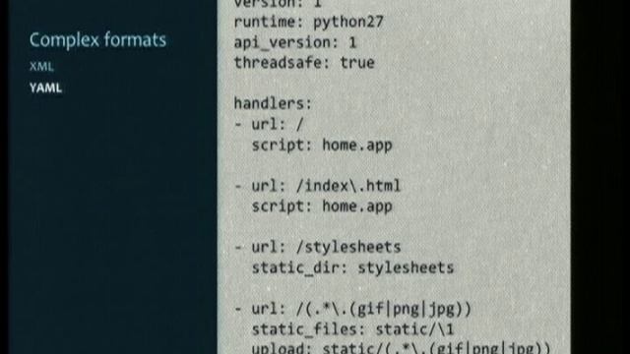
Task: Click the 'Complex formats' heading
Action: (97, 40)
